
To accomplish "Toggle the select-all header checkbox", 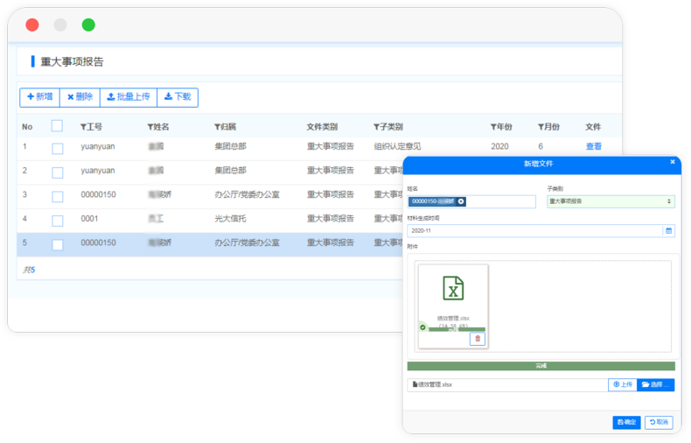I will [57, 126].
